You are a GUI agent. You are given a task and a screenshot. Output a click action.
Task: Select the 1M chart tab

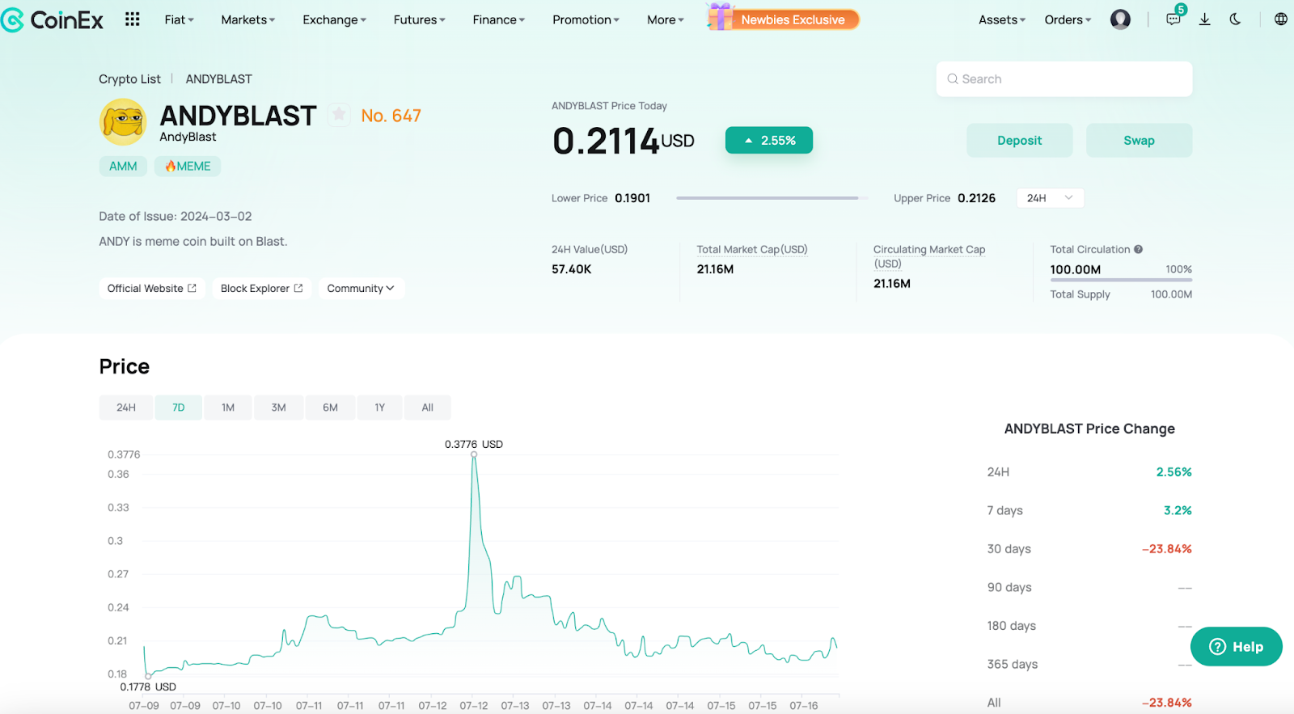[x=228, y=408]
